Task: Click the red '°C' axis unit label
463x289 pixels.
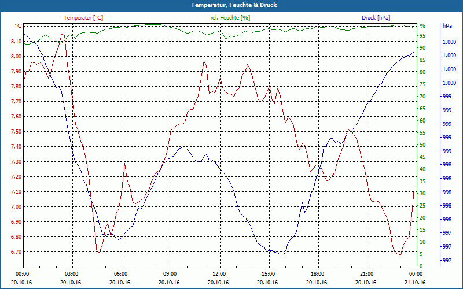Action: [19, 26]
